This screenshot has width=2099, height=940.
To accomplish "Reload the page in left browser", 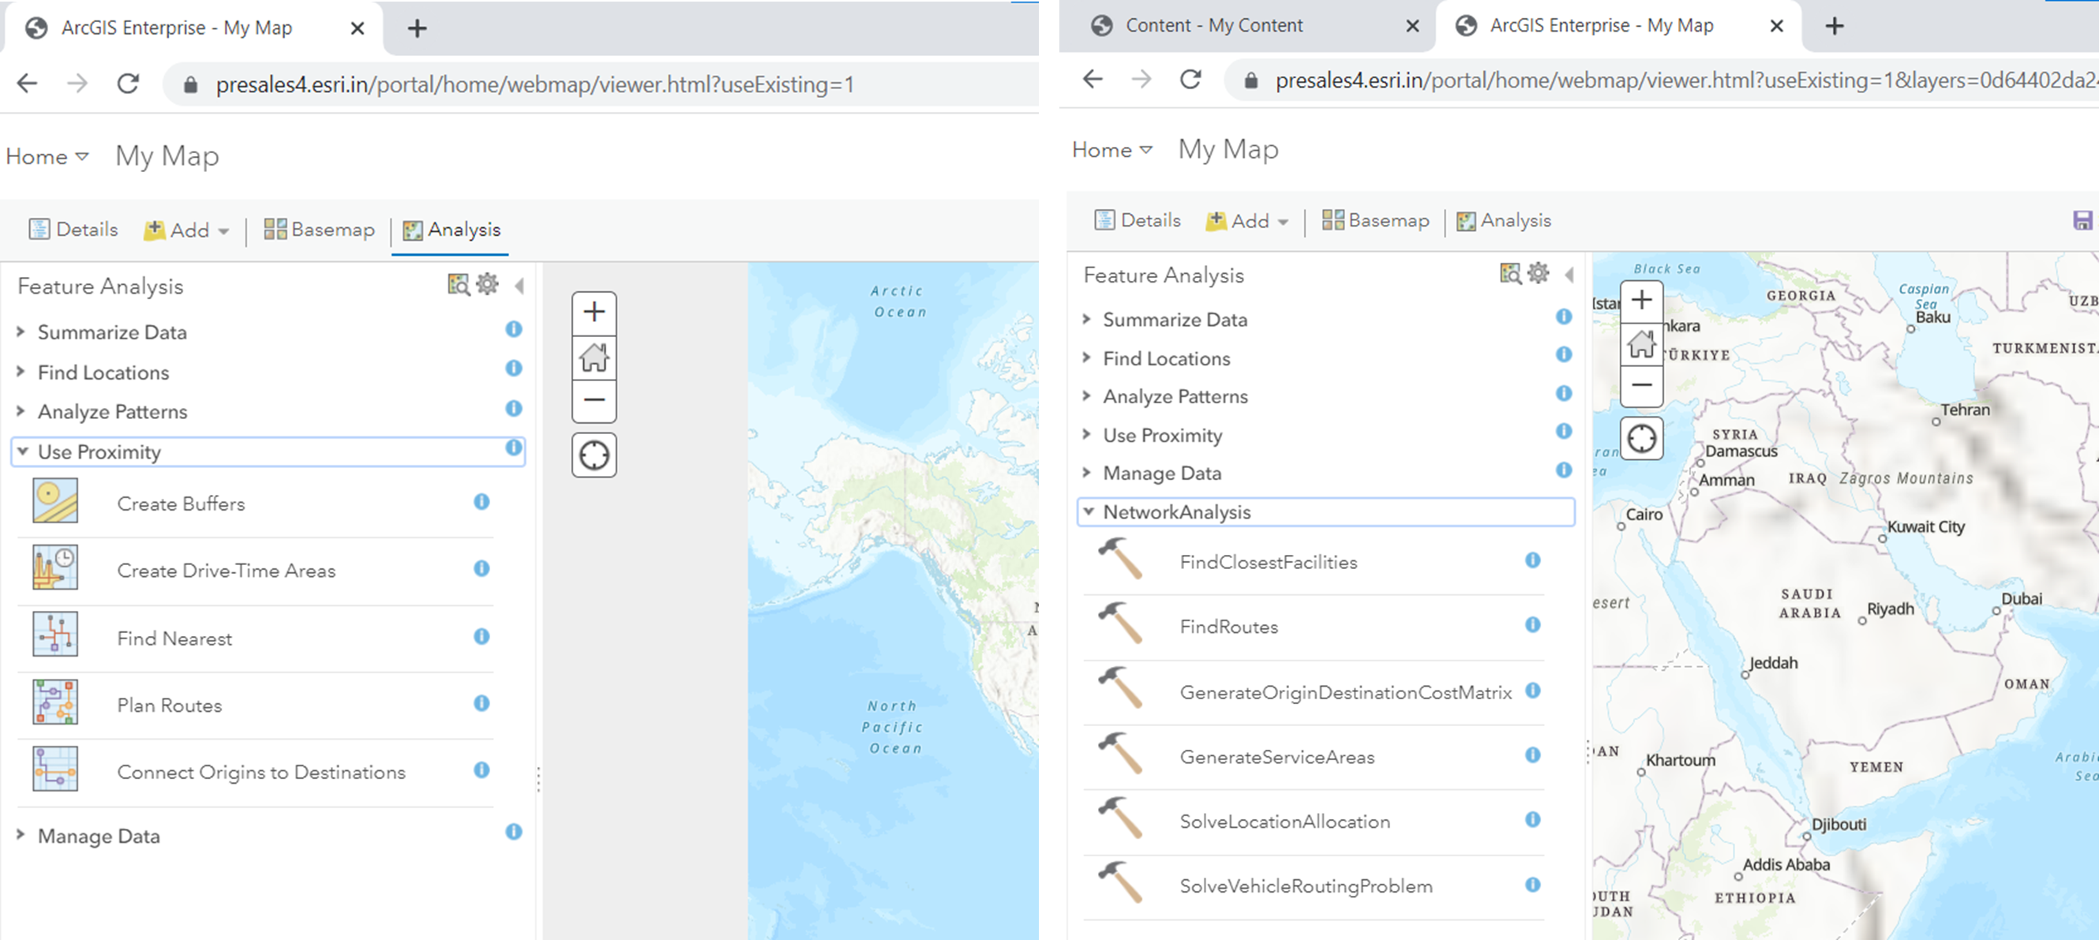I will pyautogui.click(x=128, y=83).
